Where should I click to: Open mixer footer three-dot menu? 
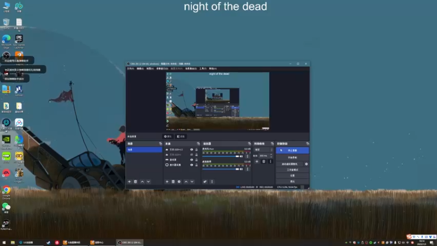pyautogui.click(x=212, y=181)
